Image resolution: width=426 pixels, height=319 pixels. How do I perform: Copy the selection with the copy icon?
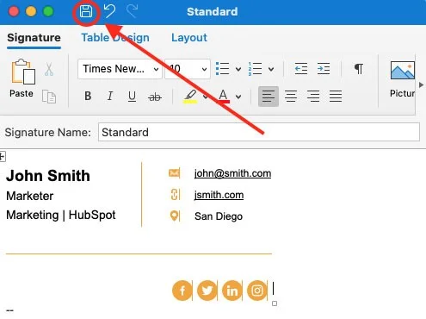[49, 97]
